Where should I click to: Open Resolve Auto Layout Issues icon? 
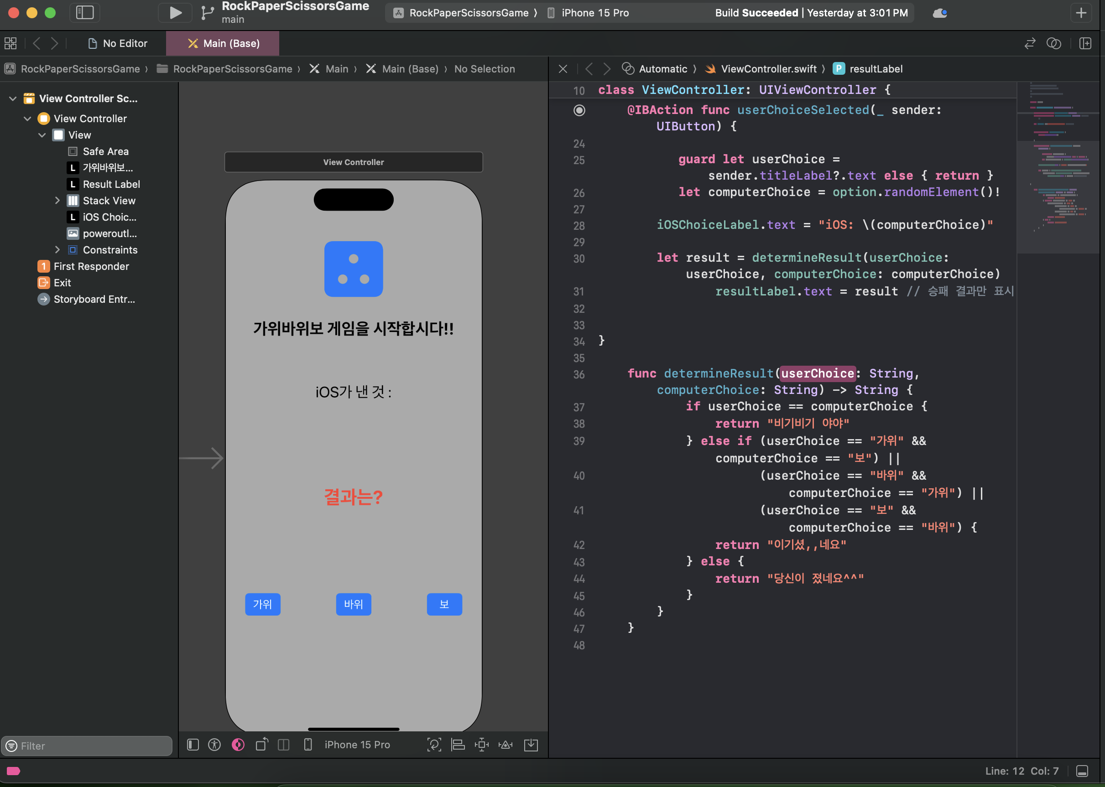click(x=505, y=745)
